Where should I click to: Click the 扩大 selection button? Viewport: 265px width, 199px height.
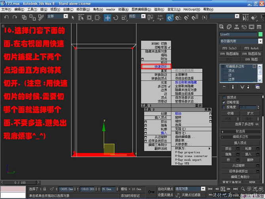pos(250,113)
